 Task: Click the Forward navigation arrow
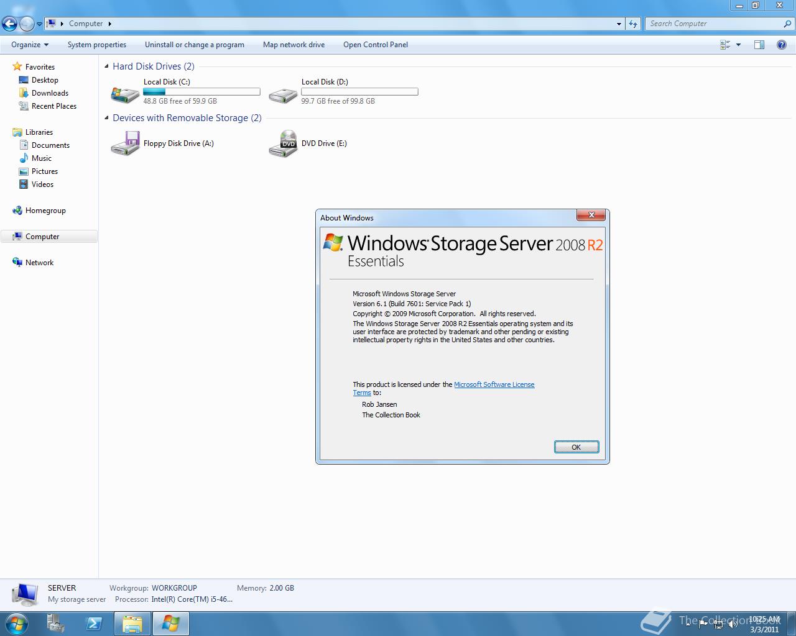27,24
